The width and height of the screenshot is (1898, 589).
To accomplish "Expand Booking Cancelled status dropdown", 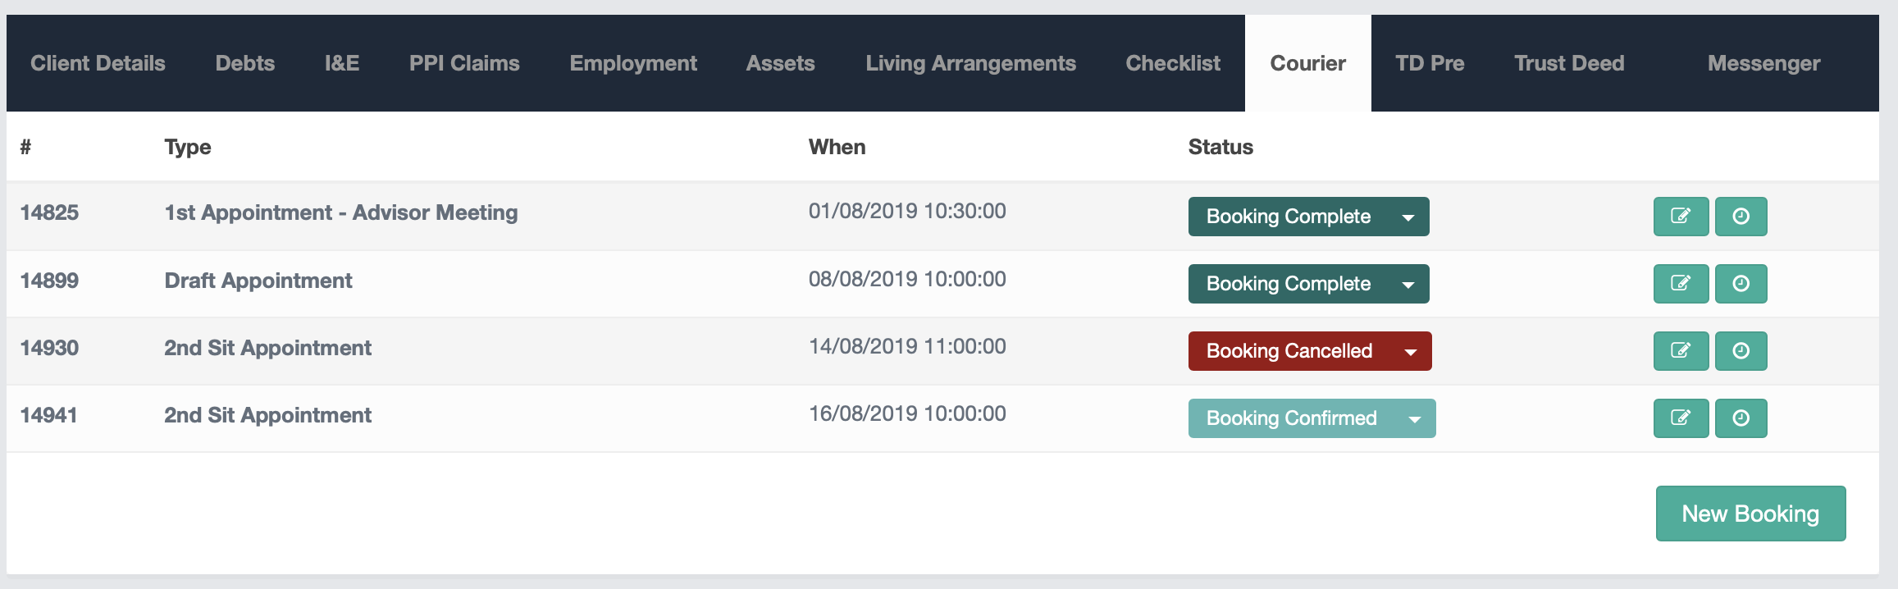I will (x=1310, y=351).
